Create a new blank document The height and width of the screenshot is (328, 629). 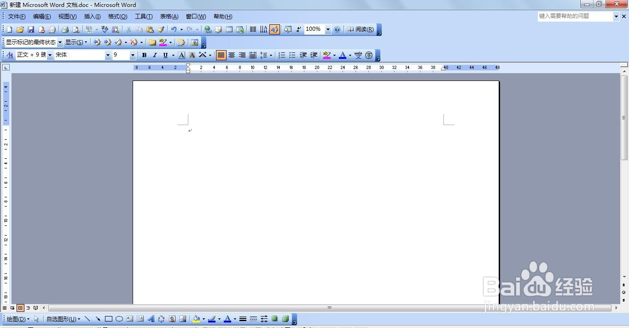click(9, 29)
